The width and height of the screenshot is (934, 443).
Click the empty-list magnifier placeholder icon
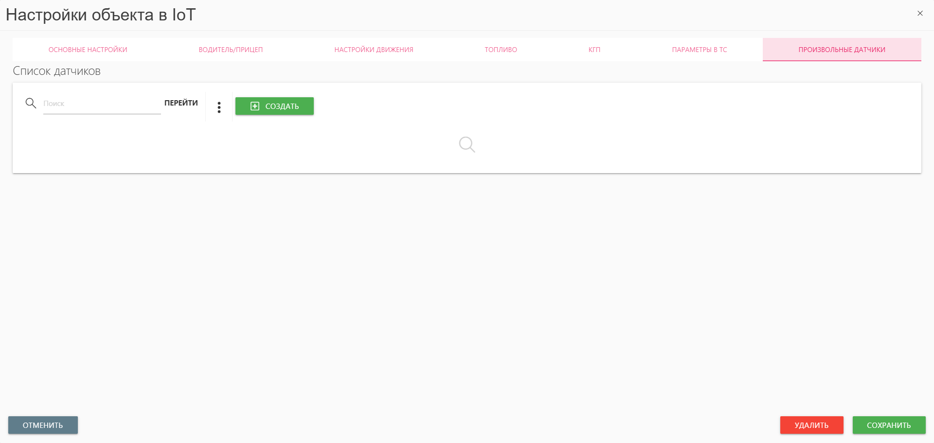pyautogui.click(x=467, y=144)
